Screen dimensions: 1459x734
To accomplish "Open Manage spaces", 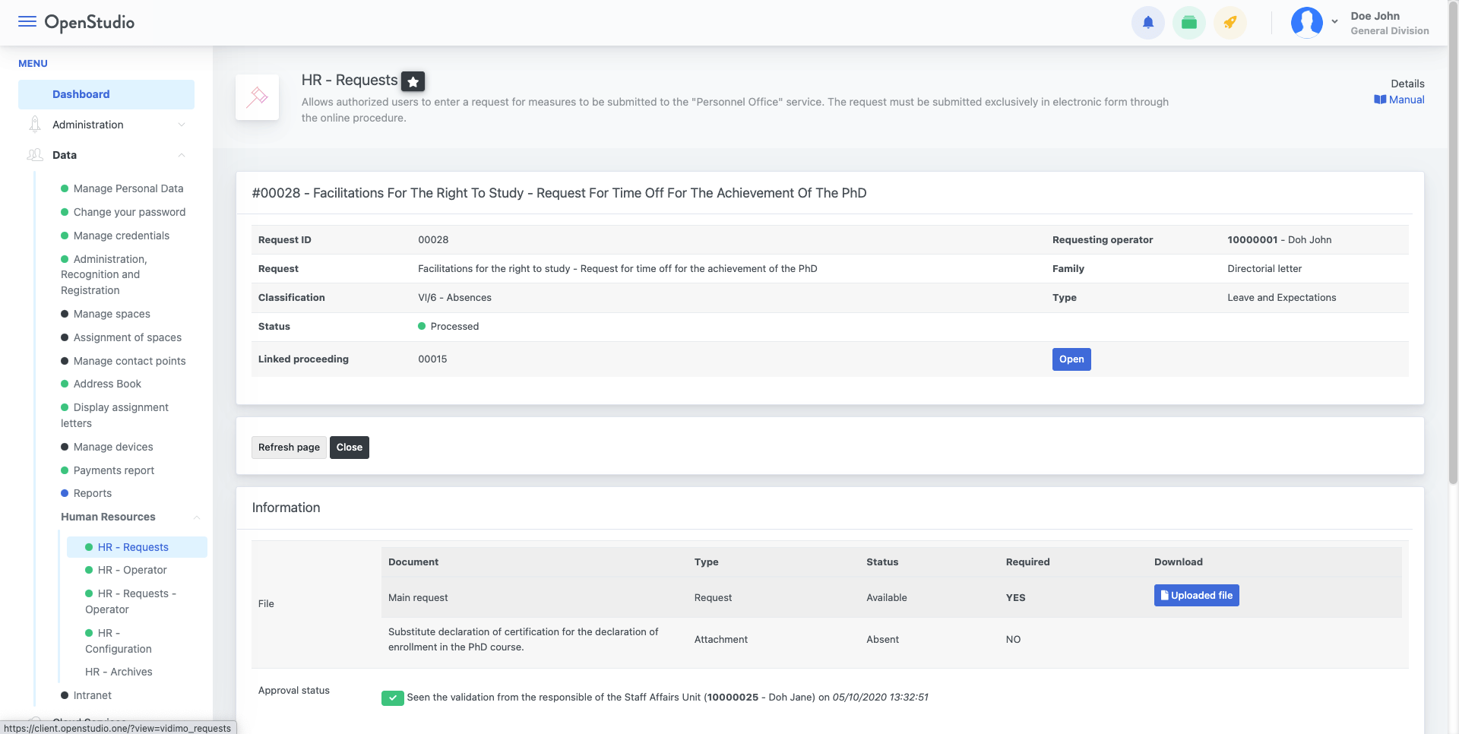I will 112,314.
